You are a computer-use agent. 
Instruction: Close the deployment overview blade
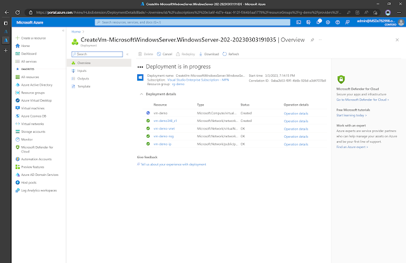[397, 40]
